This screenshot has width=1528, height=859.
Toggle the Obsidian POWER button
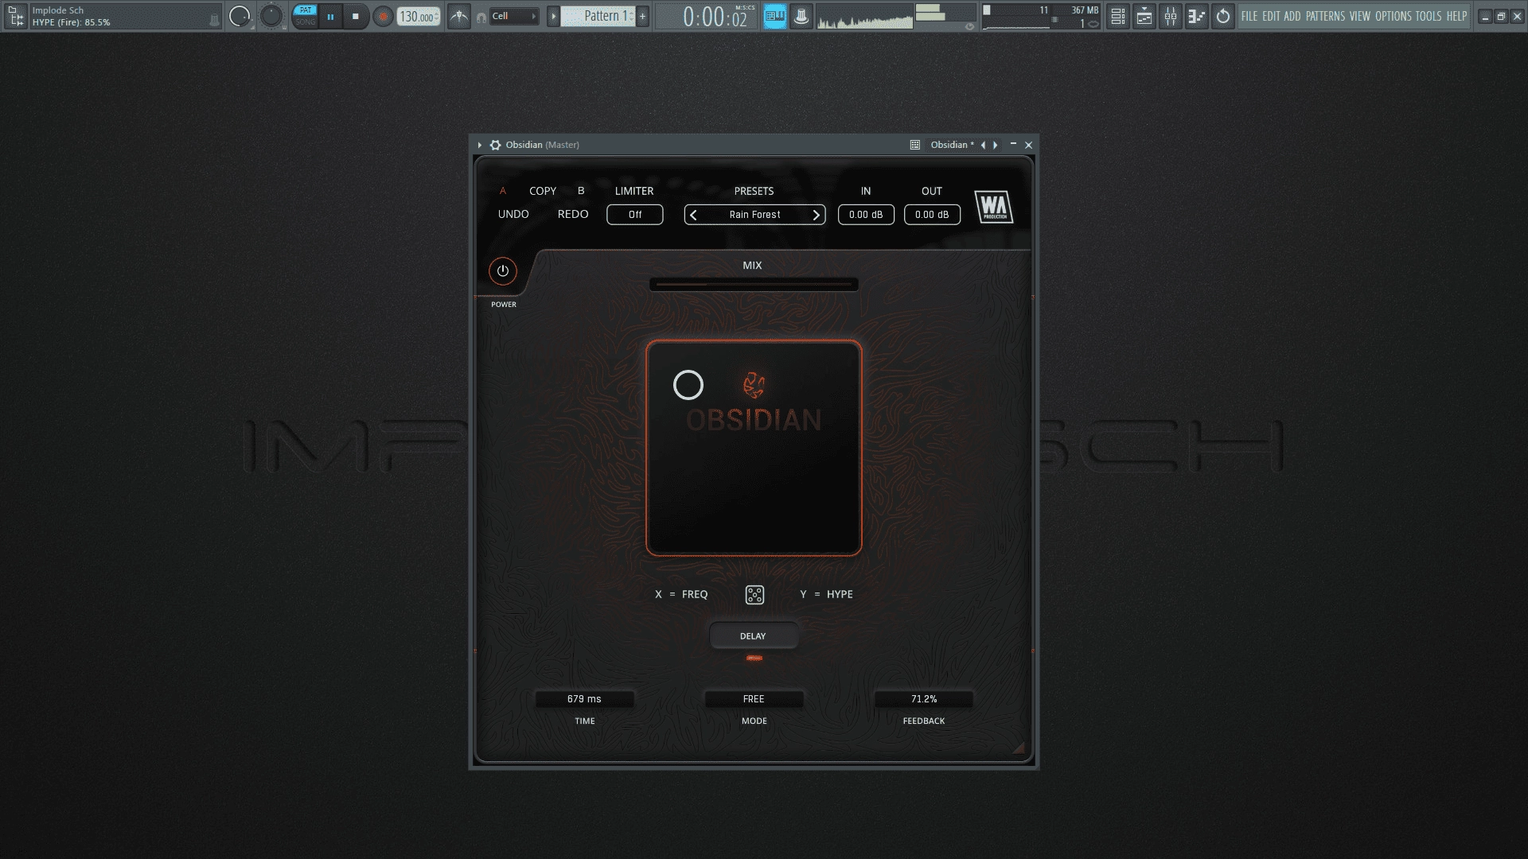pos(503,271)
